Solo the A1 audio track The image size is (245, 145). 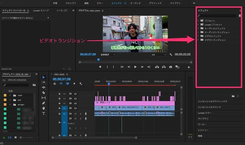coord(80,114)
